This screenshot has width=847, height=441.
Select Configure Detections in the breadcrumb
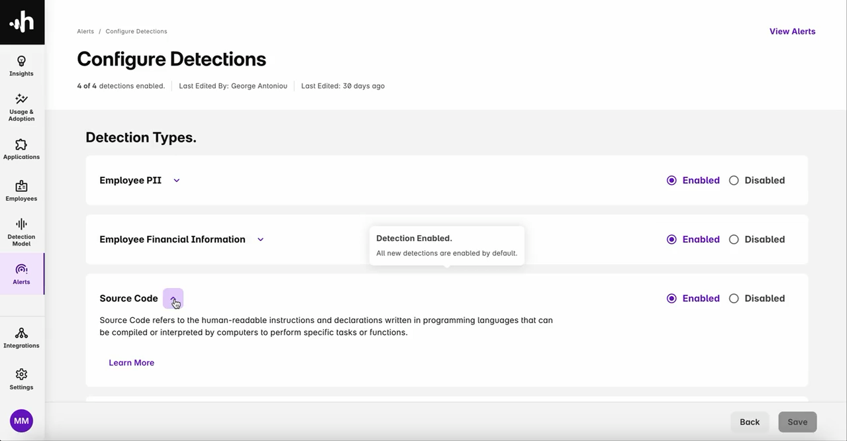[136, 31]
